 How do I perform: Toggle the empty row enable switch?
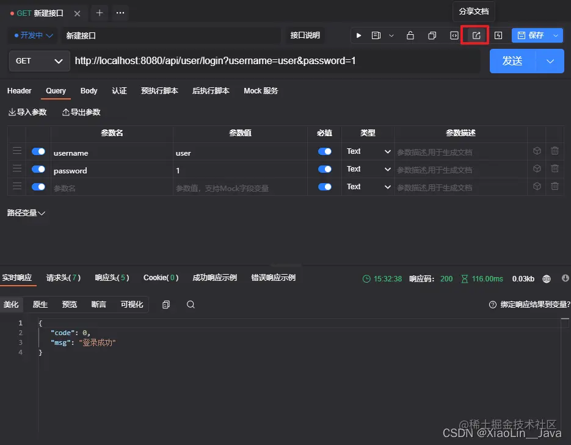38,187
